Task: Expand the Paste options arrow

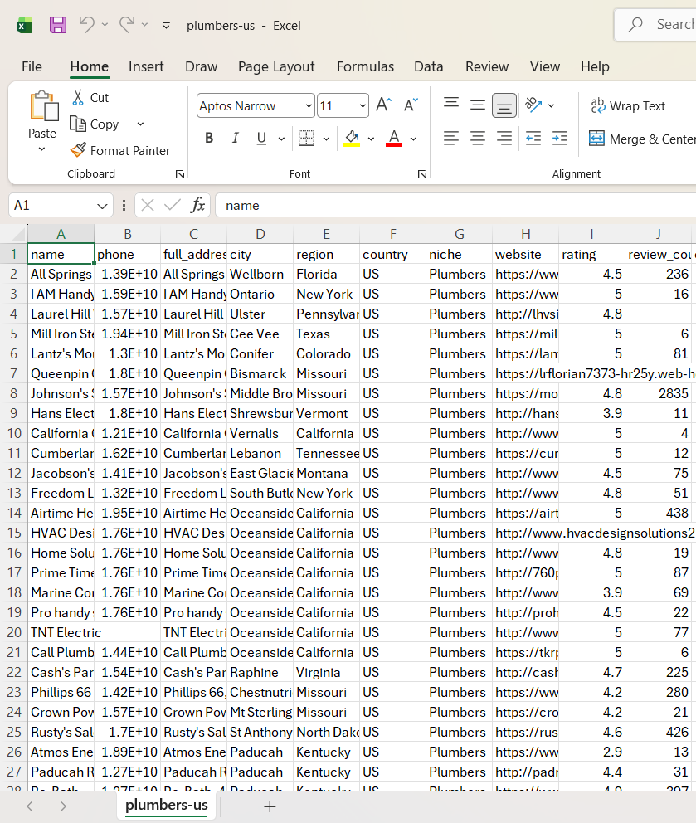Action: pyautogui.click(x=42, y=149)
